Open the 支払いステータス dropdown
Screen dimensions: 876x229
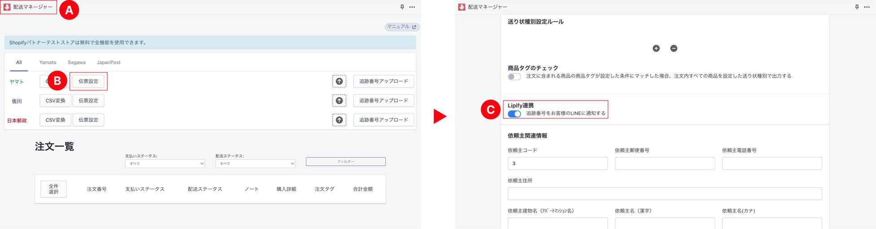tap(165, 164)
